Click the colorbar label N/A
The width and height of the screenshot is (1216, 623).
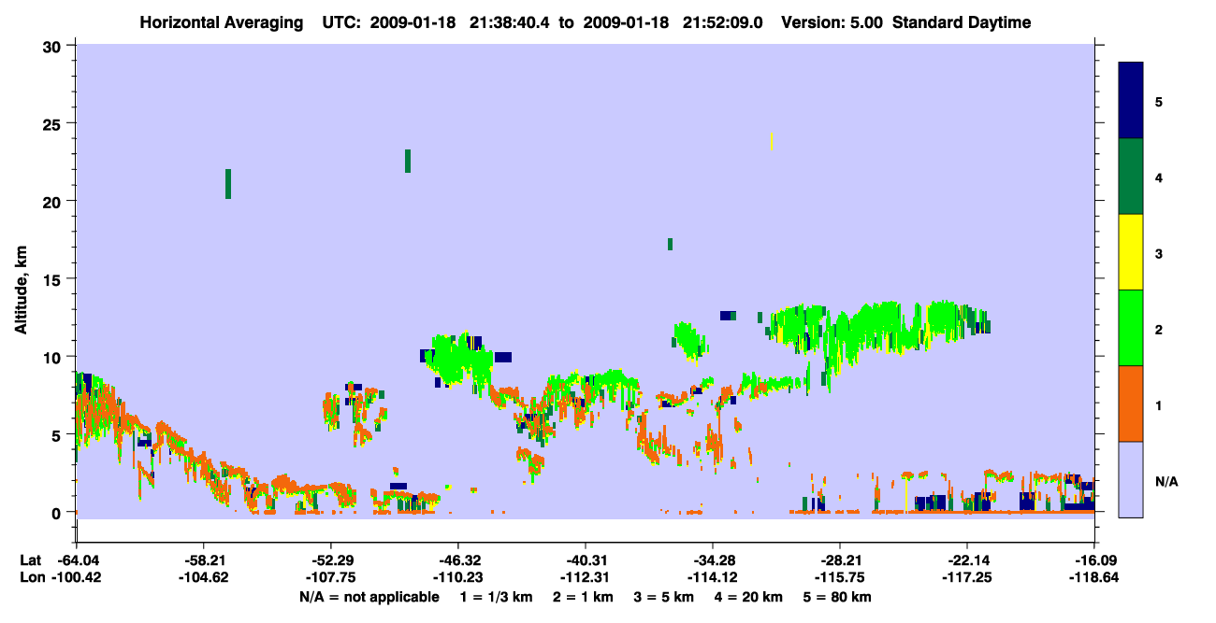coord(1166,481)
